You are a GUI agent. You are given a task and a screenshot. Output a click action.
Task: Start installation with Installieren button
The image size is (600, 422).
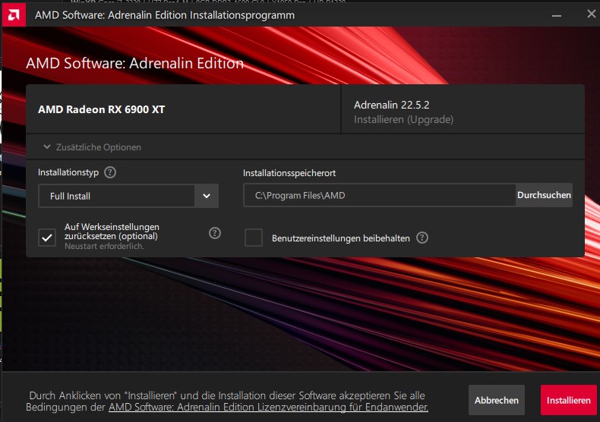point(568,400)
